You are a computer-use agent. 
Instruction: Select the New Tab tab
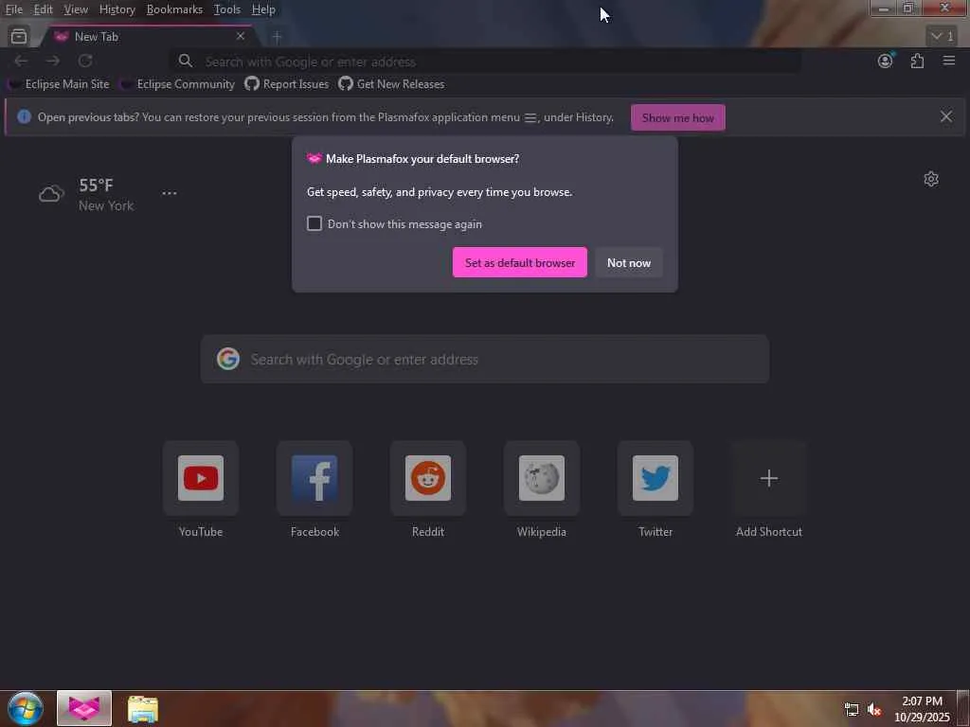pyautogui.click(x=149, y=37)
